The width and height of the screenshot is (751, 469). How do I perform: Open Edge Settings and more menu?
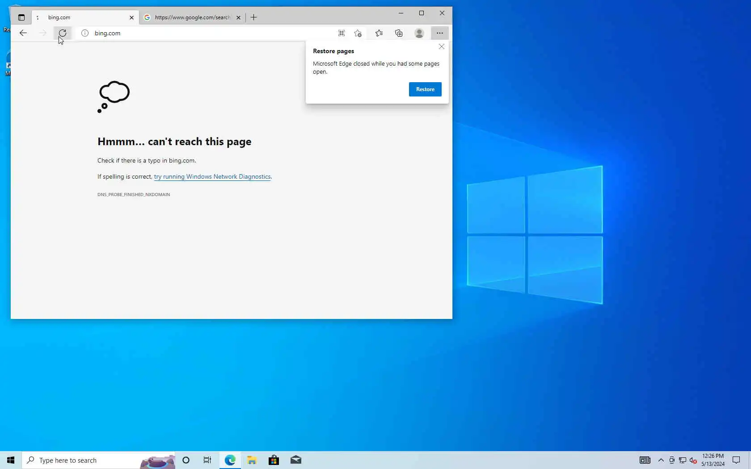coord(440,33)
